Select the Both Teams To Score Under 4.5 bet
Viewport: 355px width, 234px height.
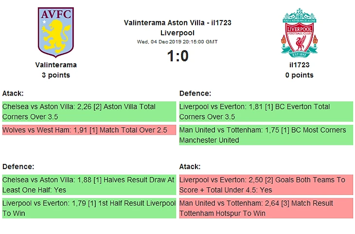[x=266, y=185]
